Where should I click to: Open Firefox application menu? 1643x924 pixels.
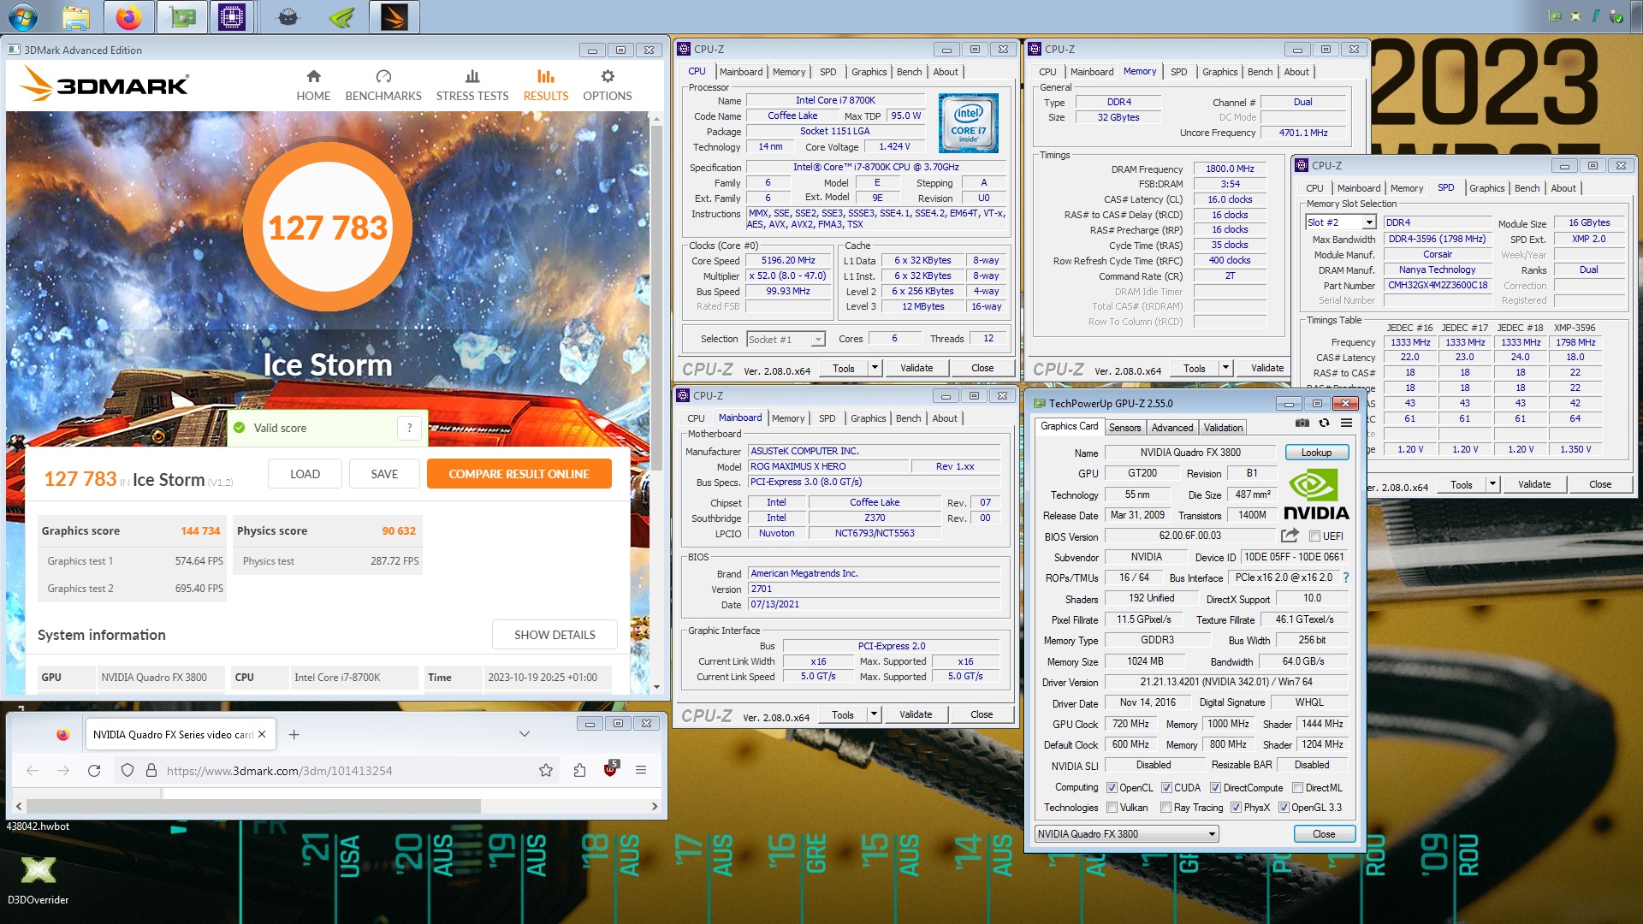(x=641, y=770)
